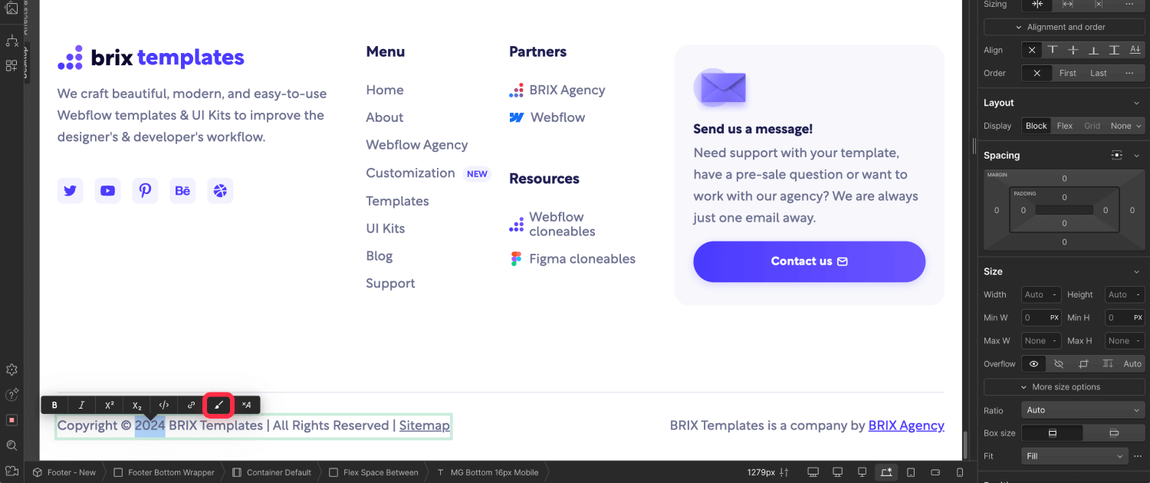Image resolution: width=1150 pixels, height=483 pixels.
Task: Set Order to Last
Action: 1099,73
